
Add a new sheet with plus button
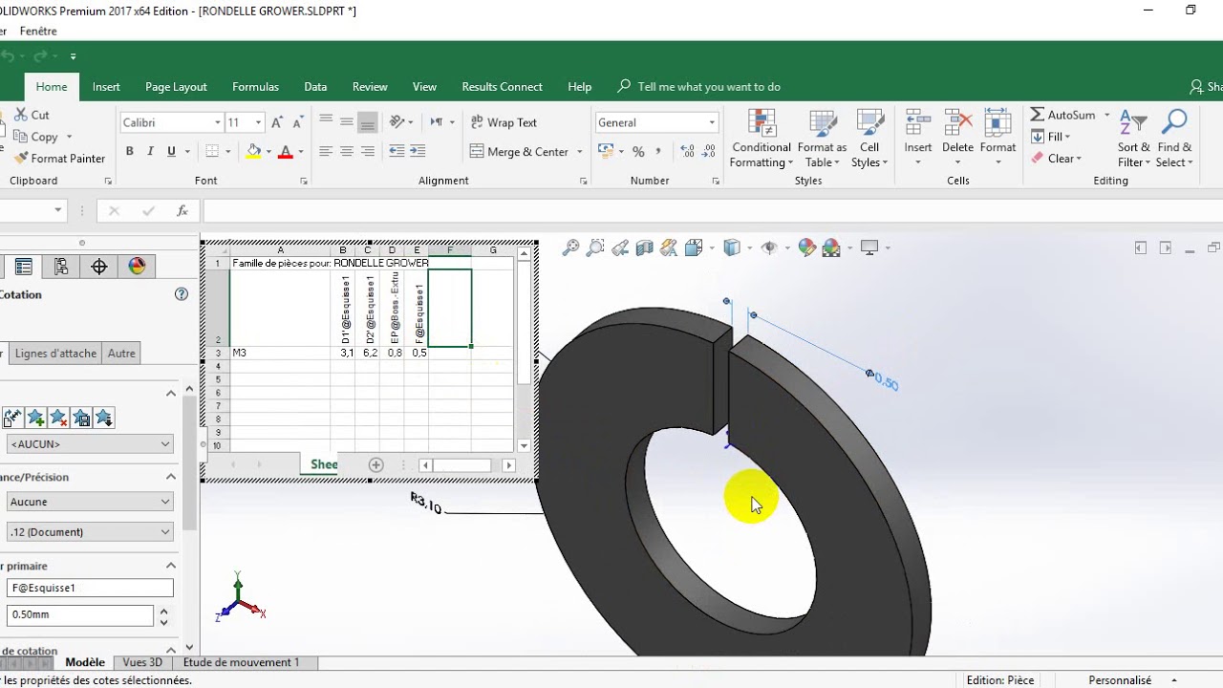[x=376, y=465]
